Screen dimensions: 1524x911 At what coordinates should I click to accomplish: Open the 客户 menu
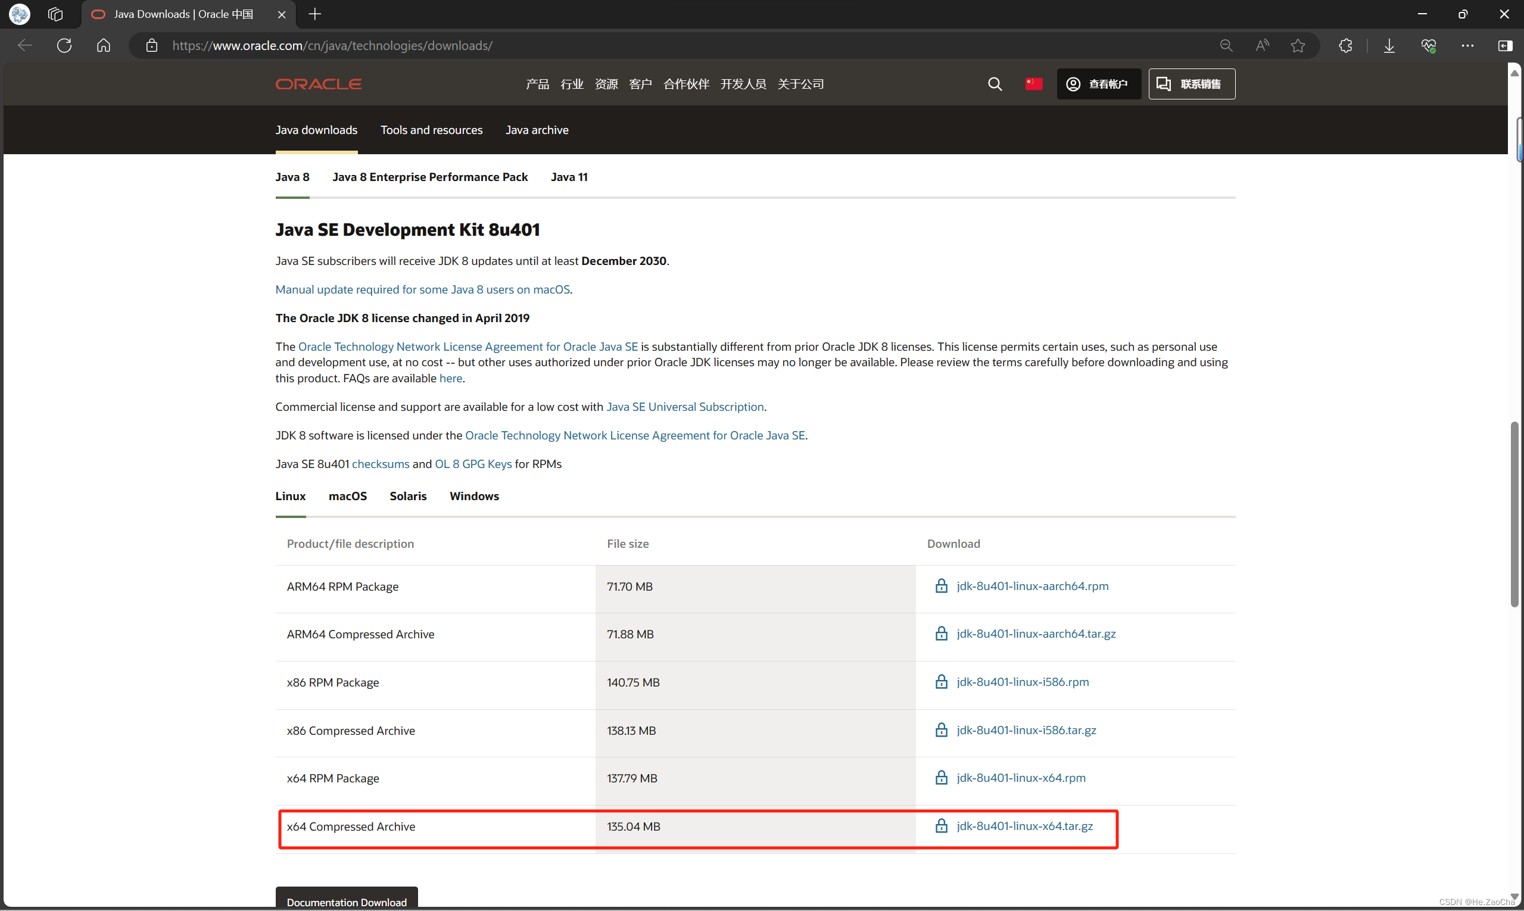[640, 84]
